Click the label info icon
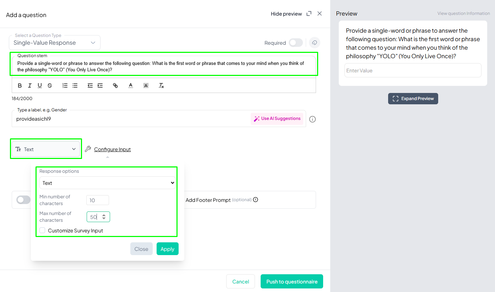The width and height of the screenshot is (495, 292). coord(312,119)
